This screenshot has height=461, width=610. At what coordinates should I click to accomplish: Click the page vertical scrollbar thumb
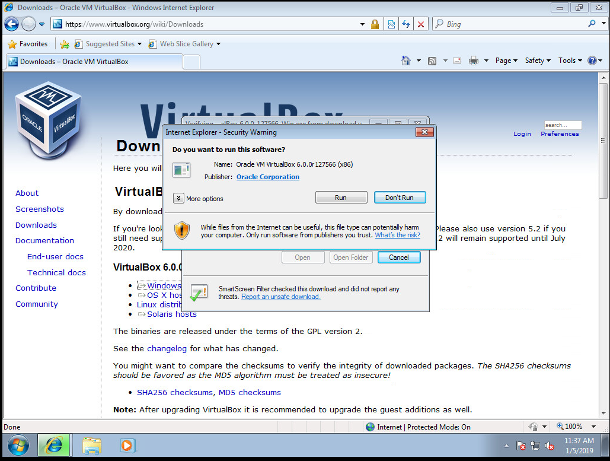pos(603,141)
